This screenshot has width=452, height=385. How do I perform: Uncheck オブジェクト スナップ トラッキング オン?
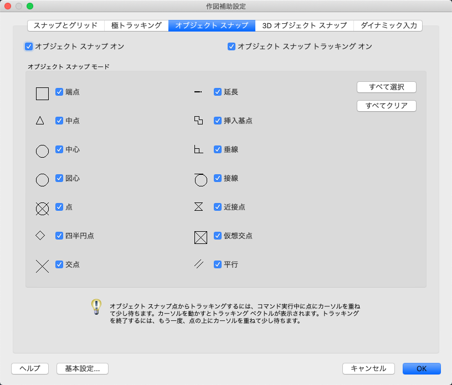coord(232,46)
